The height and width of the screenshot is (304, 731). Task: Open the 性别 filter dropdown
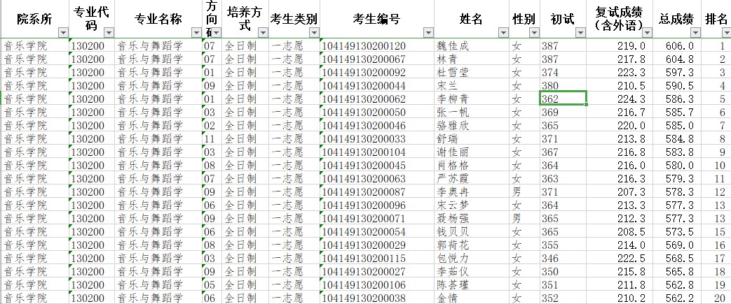tap(533, 33)
